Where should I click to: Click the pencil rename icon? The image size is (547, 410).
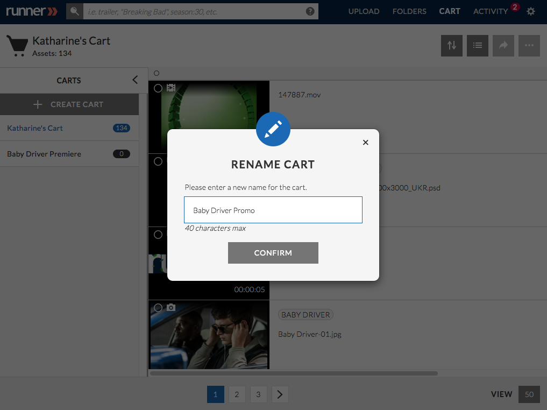click(x=273, y=129)
